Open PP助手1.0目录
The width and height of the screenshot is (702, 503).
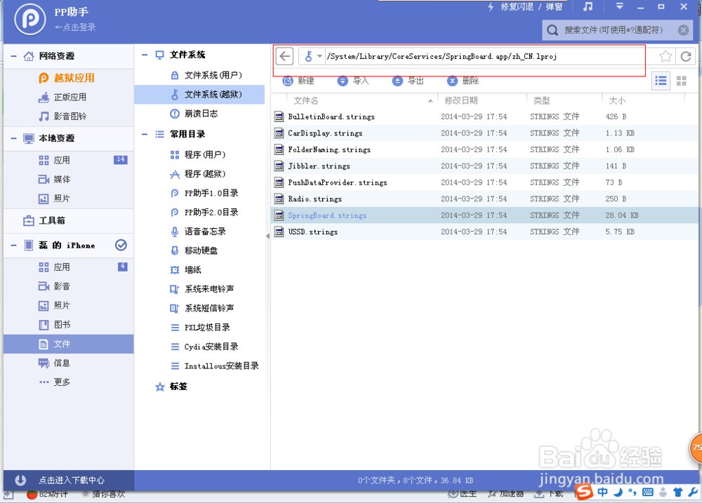point(204,194)
